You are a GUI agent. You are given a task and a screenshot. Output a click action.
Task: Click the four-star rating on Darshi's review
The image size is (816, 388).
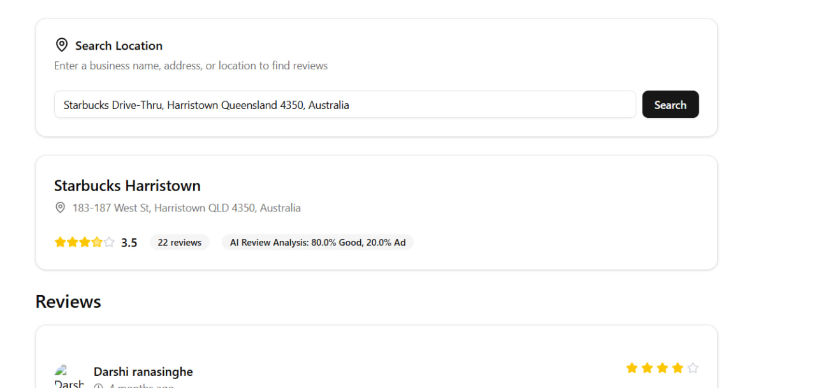point(662,368)
